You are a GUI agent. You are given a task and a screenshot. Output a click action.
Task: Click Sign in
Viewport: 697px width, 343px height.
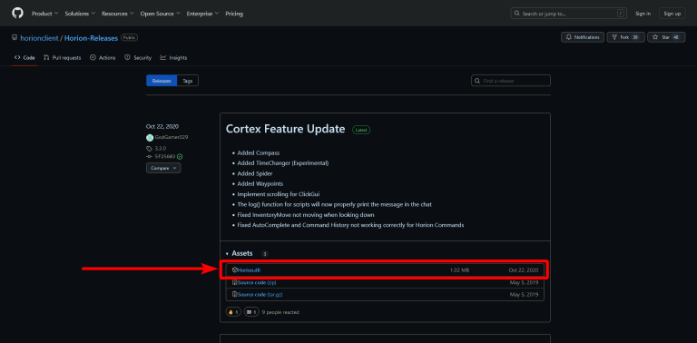[643, 14]
